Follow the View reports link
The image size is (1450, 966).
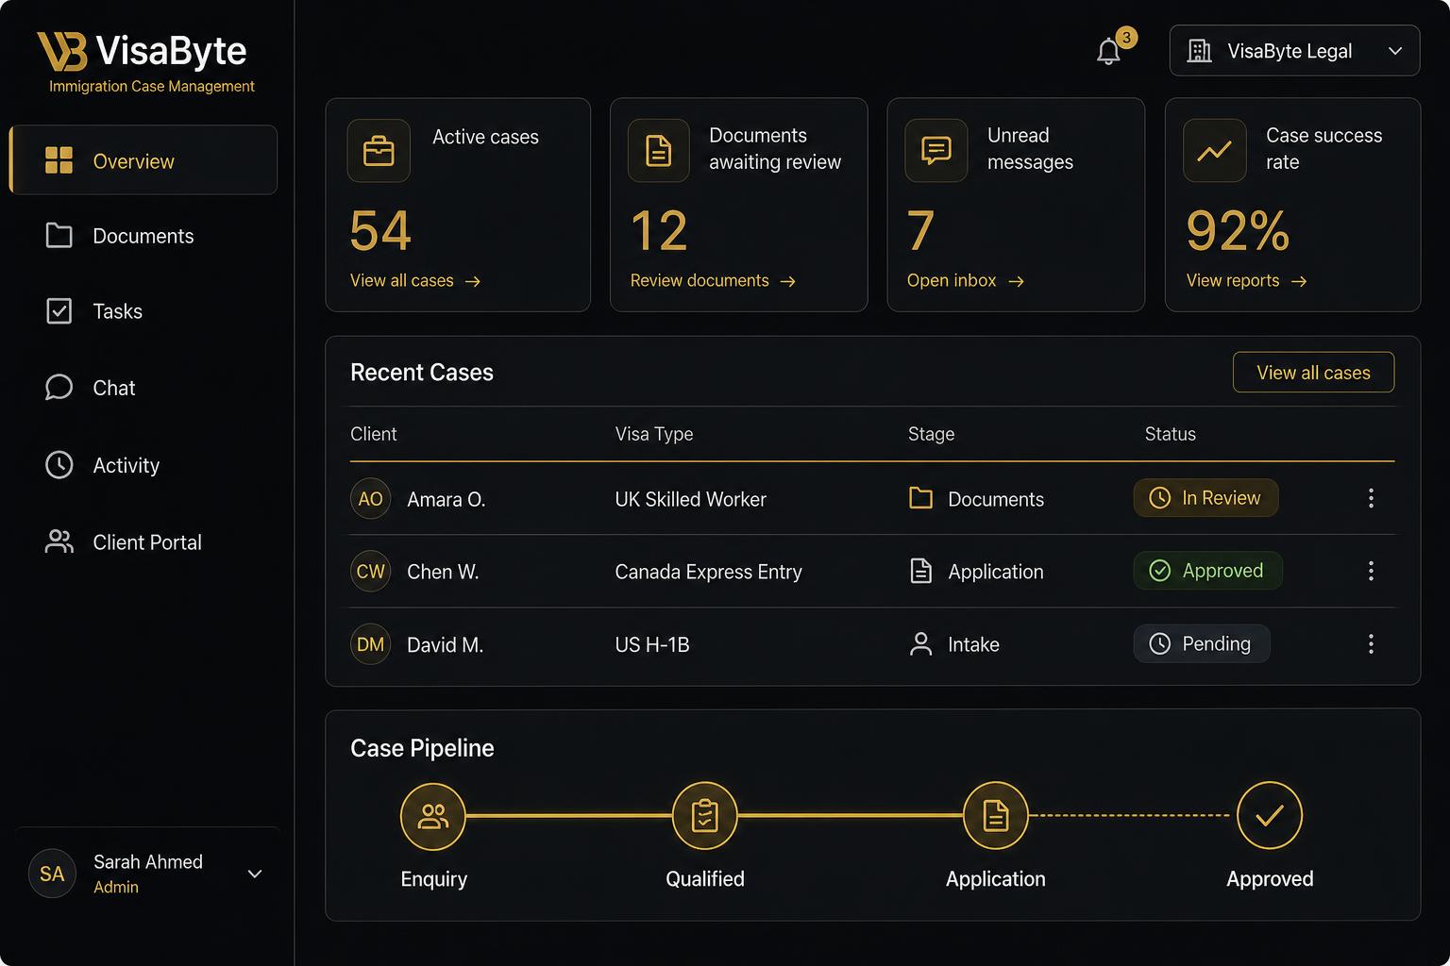tap(1247, 281)
